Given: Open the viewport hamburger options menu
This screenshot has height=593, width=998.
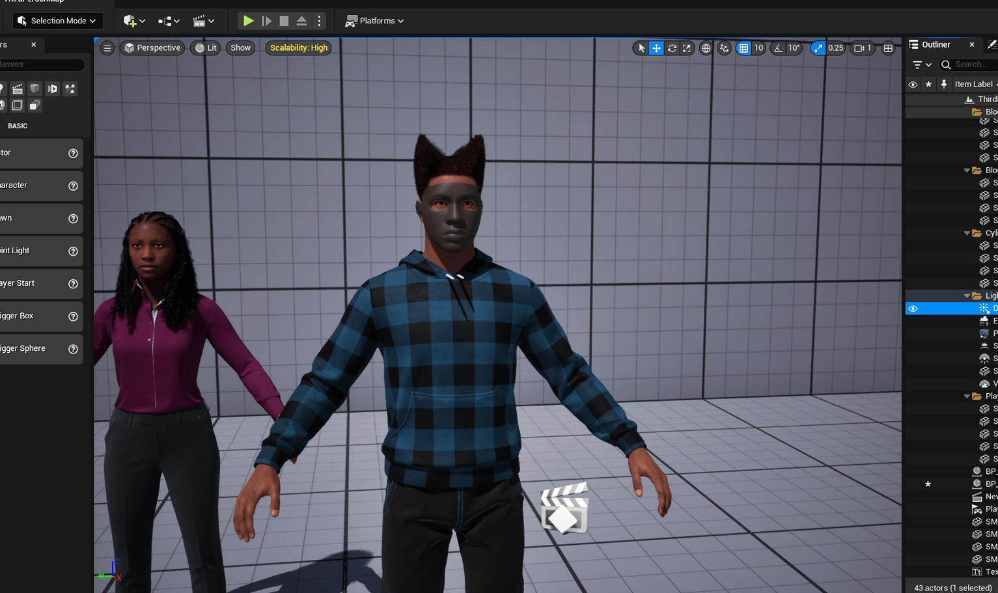Looking at the screenshot, I should tap(107, 48).
